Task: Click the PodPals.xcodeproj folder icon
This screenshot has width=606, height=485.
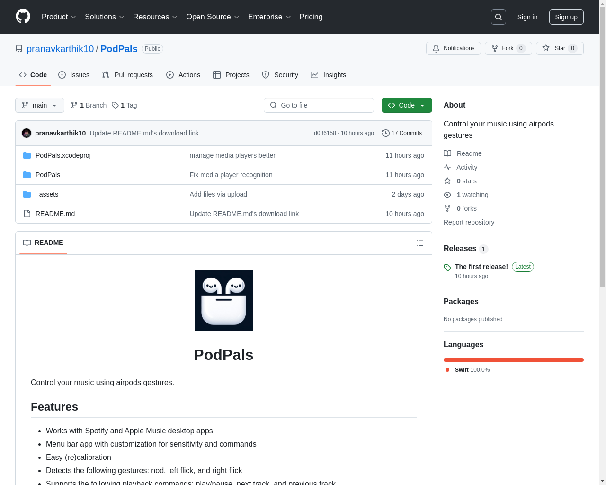Action: pyautogui.click(x=27, y=155)
